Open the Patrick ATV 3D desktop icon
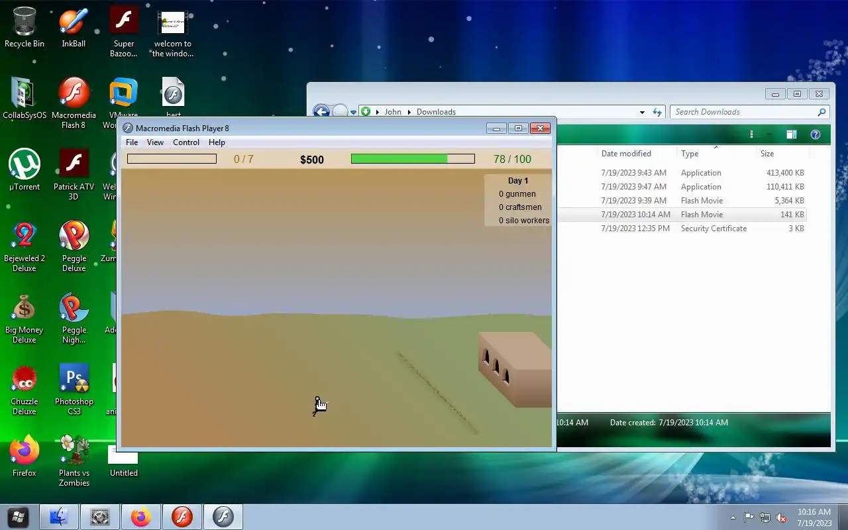The height and width of the screenshot is (530, 848). [74, 175]
